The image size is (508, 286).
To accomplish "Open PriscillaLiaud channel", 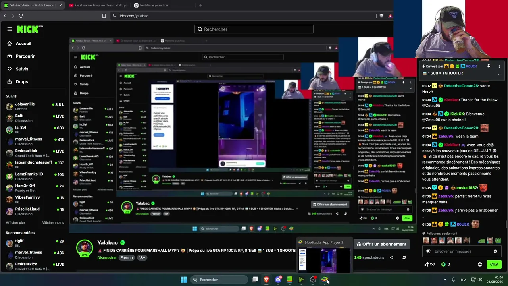I will coord(35,211).
